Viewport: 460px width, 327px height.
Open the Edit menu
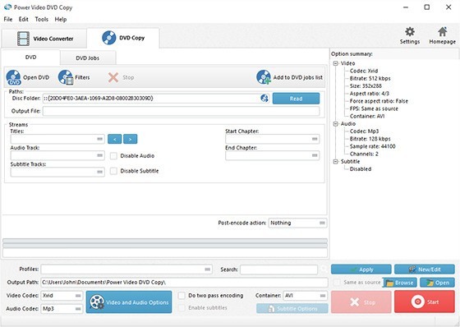click(x=24, y=20)
